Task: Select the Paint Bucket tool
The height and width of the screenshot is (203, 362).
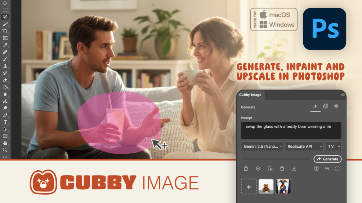Action: coord(5,87)
